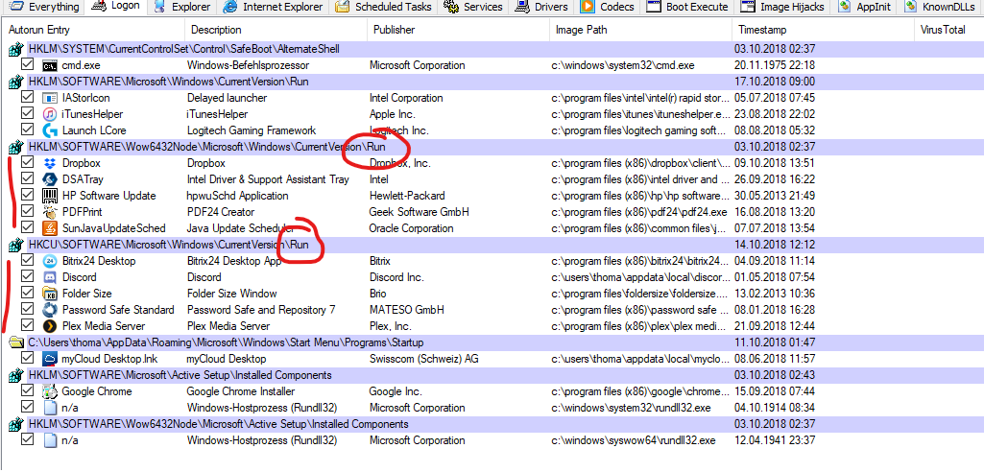984x472 pixels.
Task: Click the file icon of syswow64 rundll32 entry
Action: [50, 440]
